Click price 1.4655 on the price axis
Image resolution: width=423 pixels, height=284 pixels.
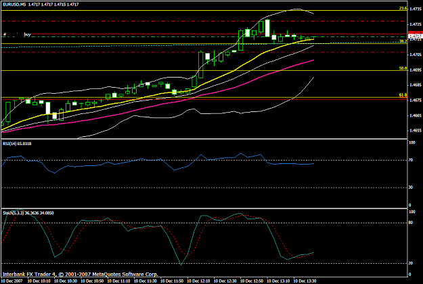pos(416,131)
